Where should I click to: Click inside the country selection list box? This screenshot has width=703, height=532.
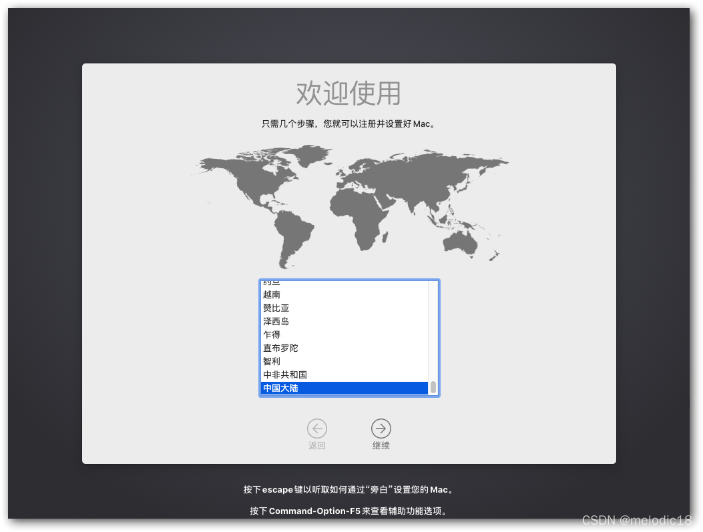[x=348, y=337]
